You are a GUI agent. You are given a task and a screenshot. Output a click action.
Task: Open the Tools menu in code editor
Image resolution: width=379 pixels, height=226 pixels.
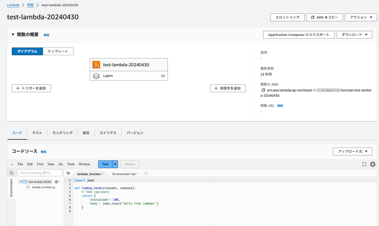71,164
